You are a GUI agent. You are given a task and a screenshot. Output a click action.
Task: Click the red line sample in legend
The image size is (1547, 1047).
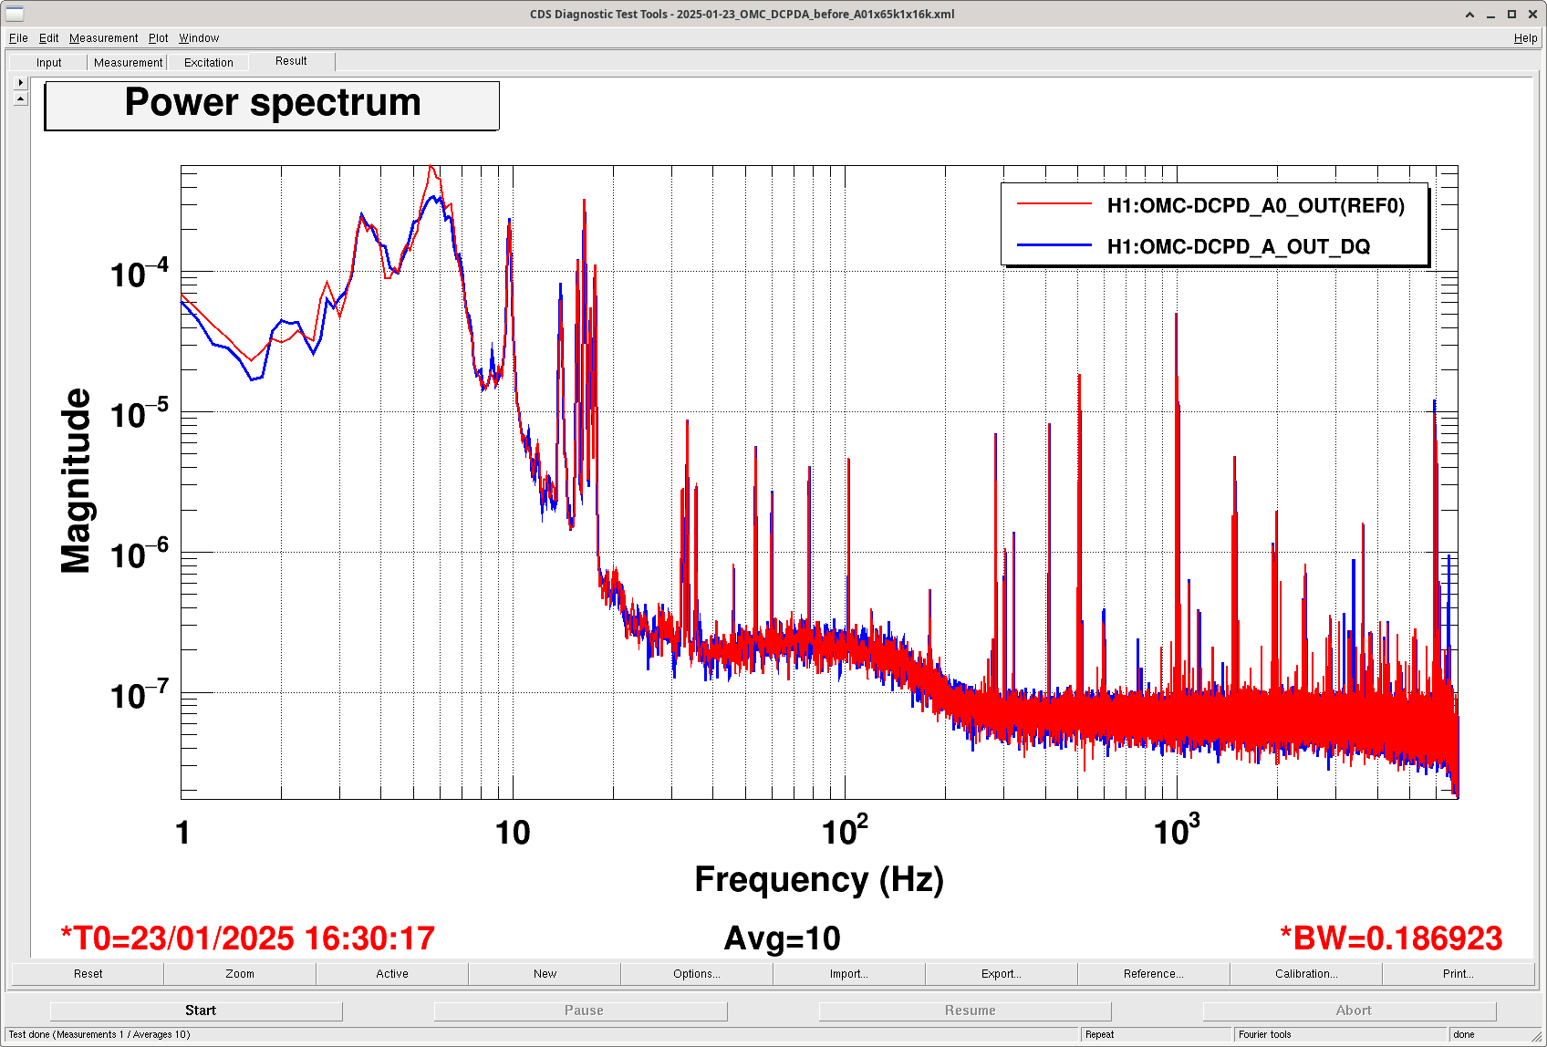click(1054, 204)
